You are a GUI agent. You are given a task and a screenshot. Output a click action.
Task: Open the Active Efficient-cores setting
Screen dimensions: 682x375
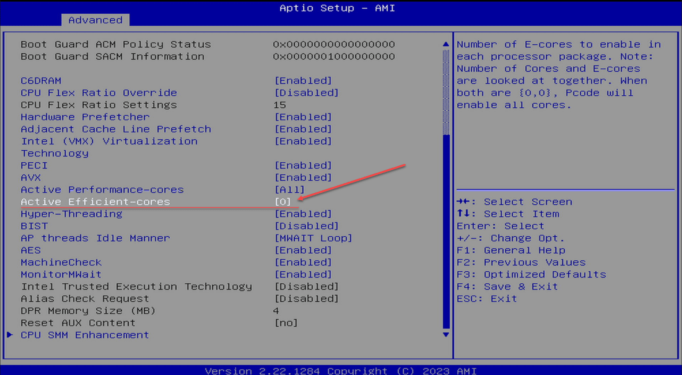[x=95, y=202]
